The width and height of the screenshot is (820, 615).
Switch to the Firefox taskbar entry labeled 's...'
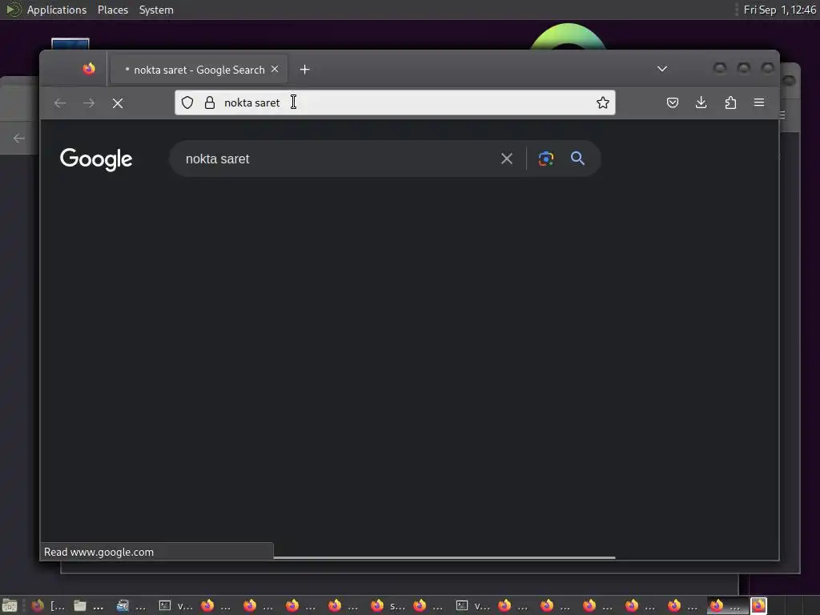click(388, 605)
